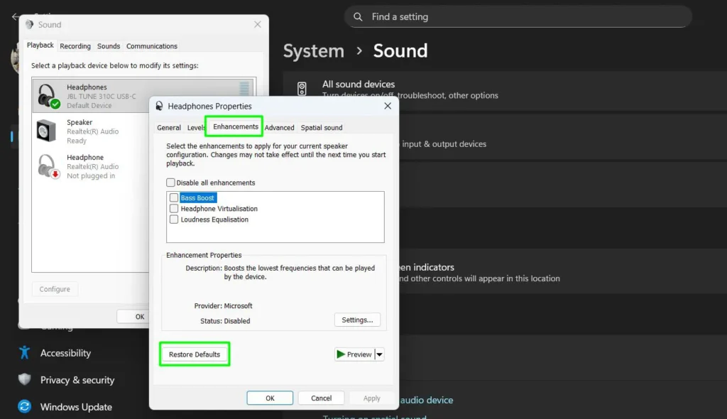Viewport: 727px width, 419px height.
Task: Click the Accessibility icon in the sidebar
Action: 23,353
